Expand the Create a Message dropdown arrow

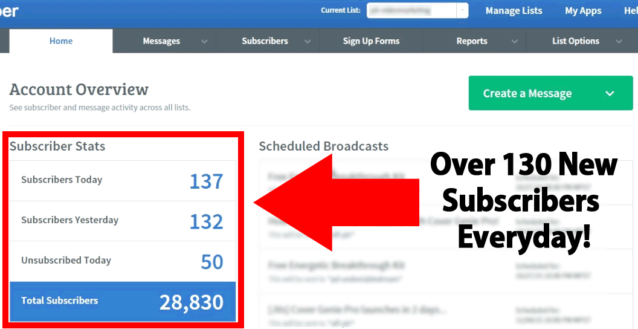[x=610, y=94]
